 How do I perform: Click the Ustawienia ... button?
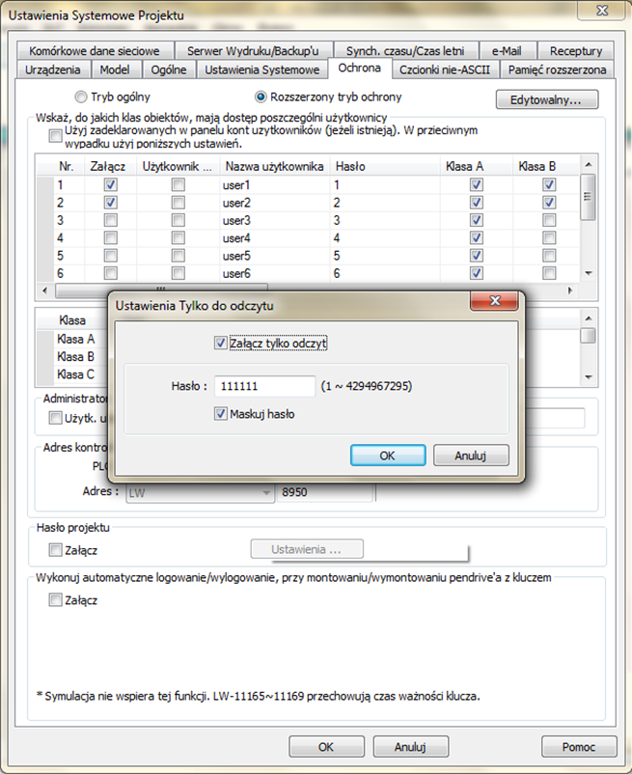click(x=307, y=549)
